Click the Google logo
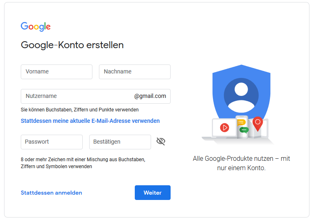This screenshot has width=318, height=222. coord(36,27)
